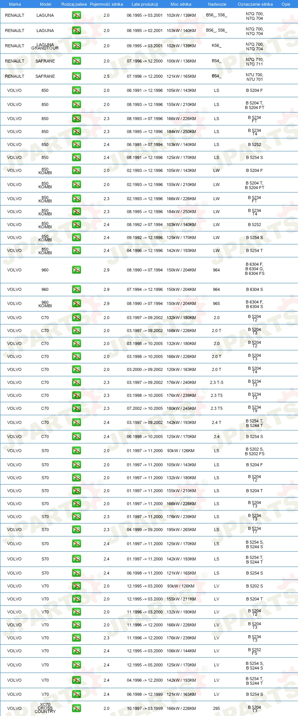Viewport: 298px width, 716px height.
Task: Select fuel icon in Volvo 850 LS 184kW/250KM row
Action: tap(76, 132)
